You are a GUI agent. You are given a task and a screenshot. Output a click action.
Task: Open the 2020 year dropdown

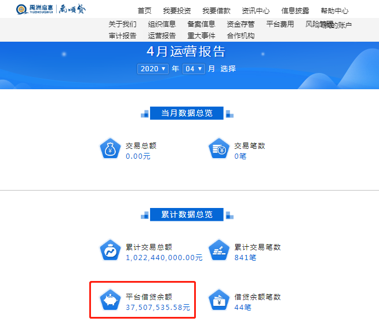coord(153,69)
